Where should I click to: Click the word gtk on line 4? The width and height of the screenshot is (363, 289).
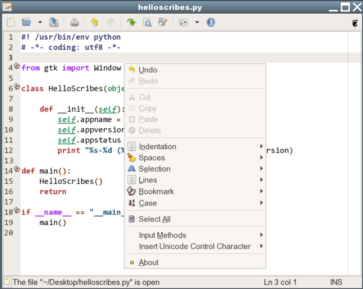coord(51,68)
